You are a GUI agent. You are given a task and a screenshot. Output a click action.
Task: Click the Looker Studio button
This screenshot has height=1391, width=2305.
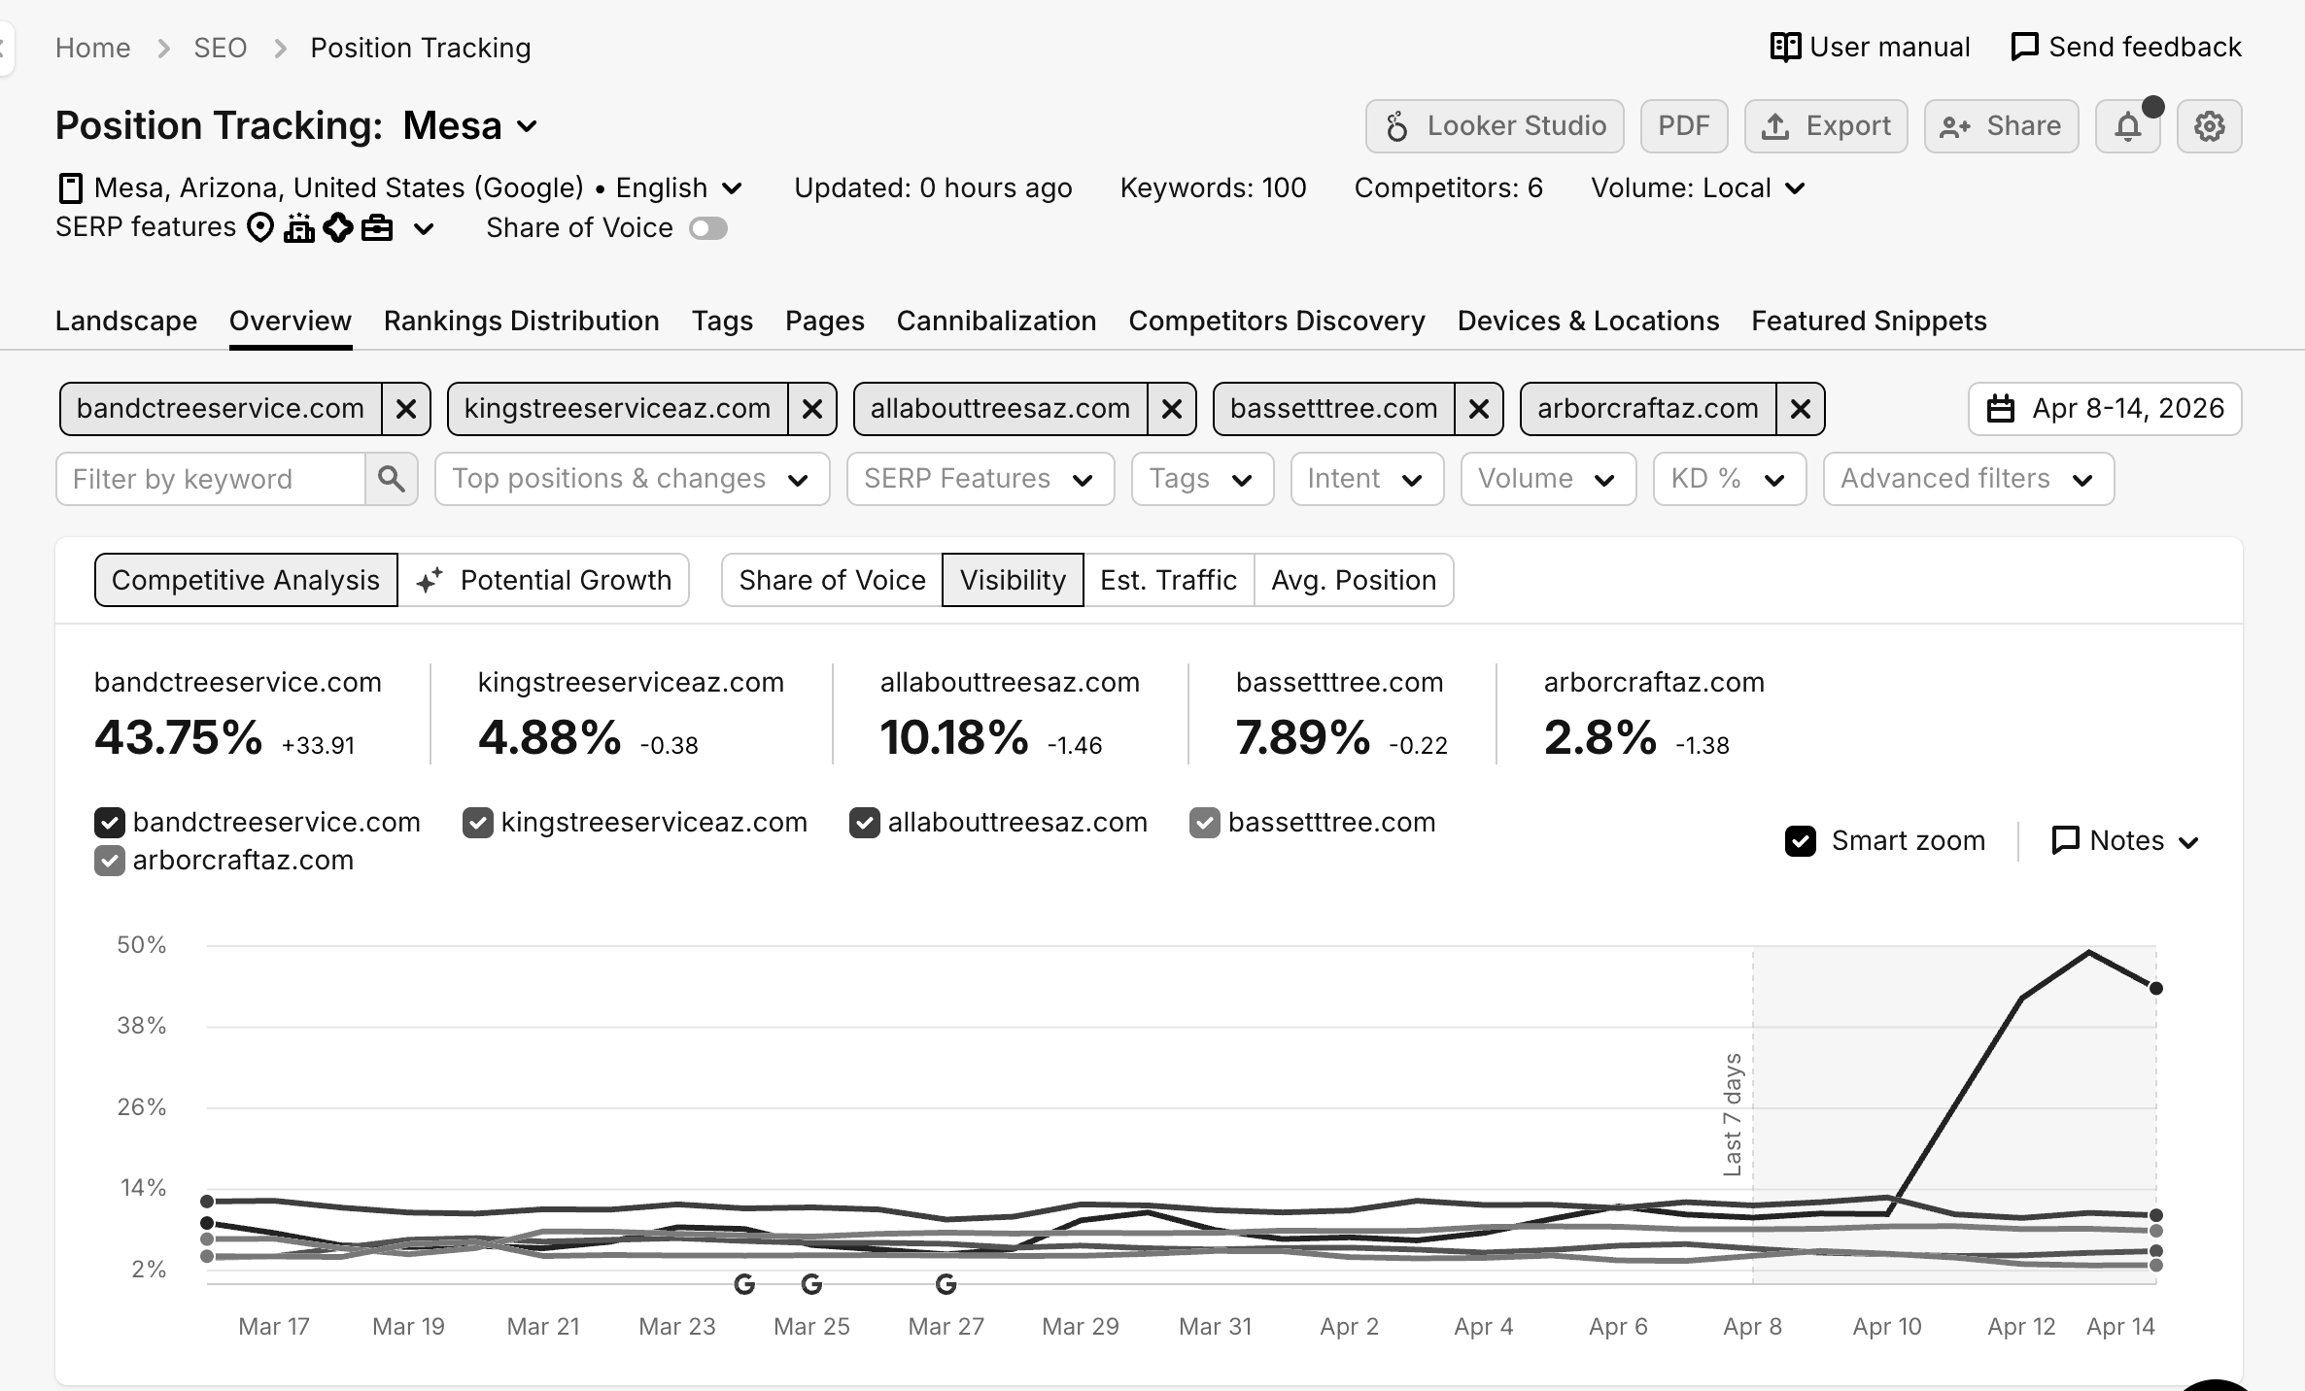click(1494, 125)
